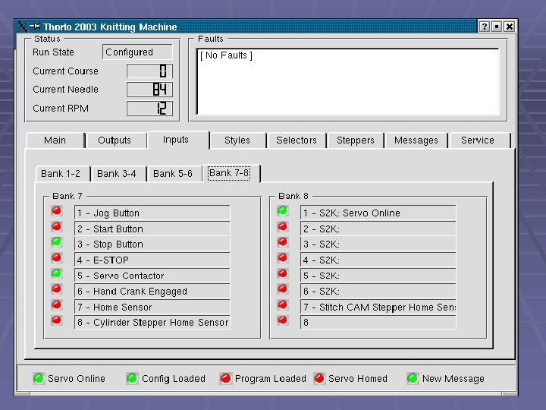Click the green Servo Online status light

tap(39, 378)
